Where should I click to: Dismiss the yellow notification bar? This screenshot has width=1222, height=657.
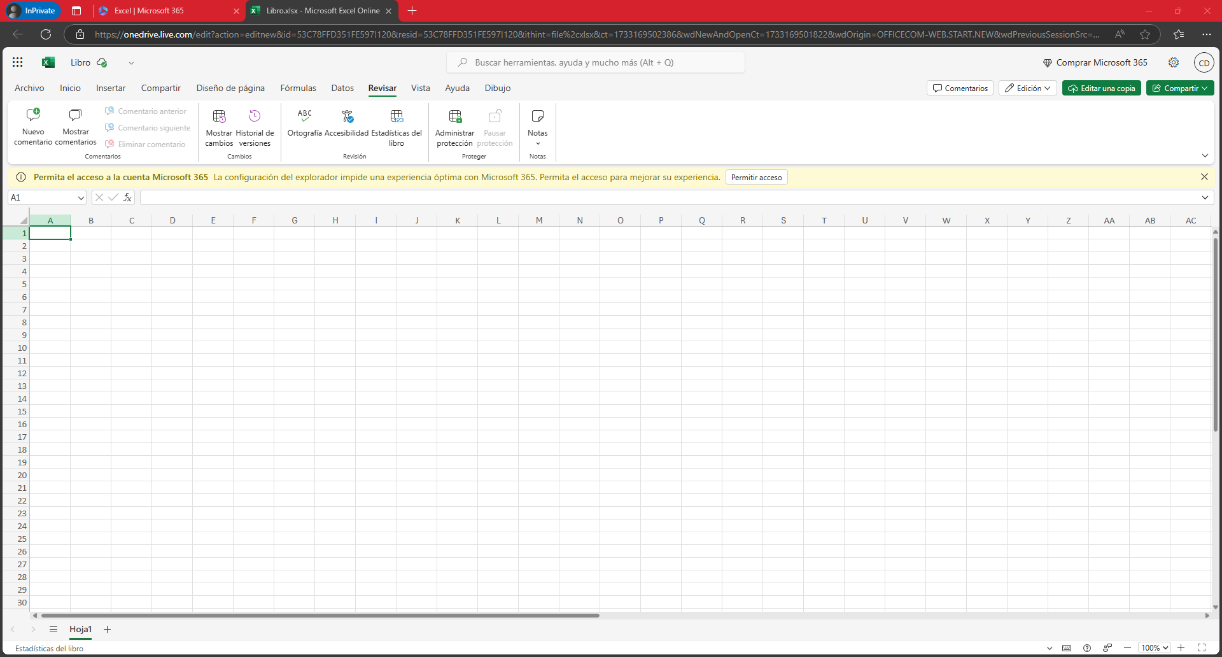1204,177
